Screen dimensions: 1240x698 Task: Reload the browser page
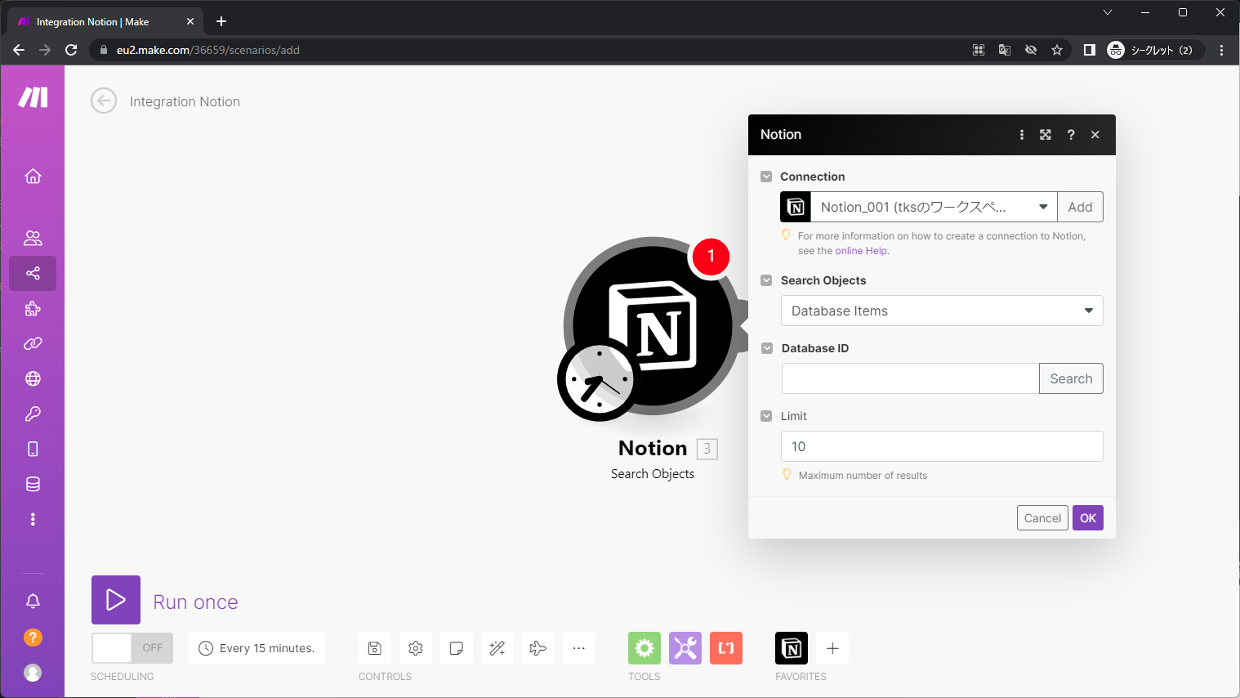click(x=71, y=50)
